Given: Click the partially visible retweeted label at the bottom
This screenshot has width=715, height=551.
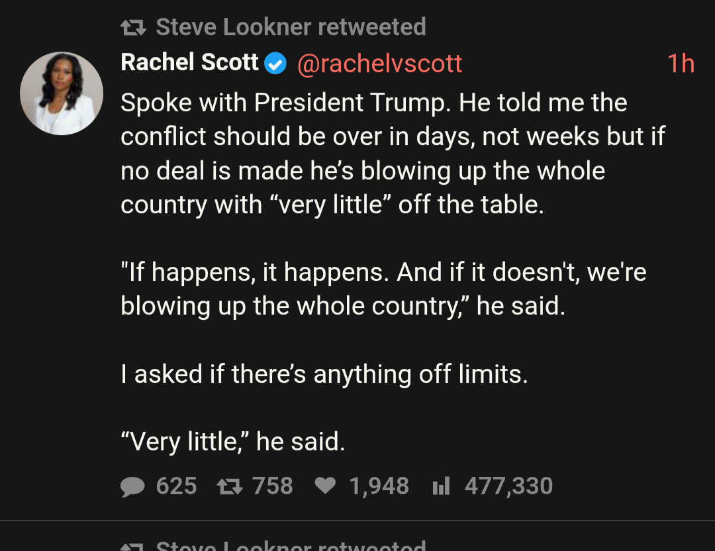Looking at the screenshot, I should click(x=291, y=546).
